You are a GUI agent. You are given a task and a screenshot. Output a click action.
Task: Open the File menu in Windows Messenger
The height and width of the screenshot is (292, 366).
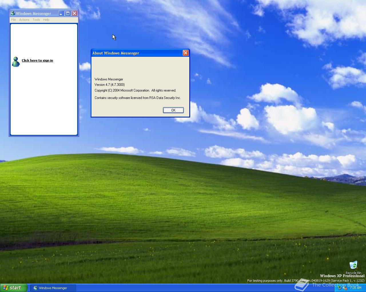tap(13, 20)
